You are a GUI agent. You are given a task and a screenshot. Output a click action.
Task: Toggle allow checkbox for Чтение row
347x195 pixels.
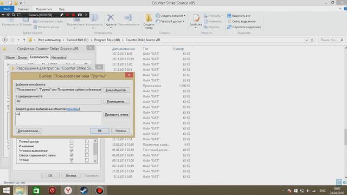(x=72, y=160)
